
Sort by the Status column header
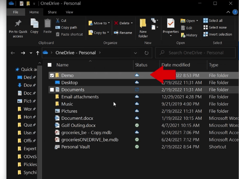point(141,65)
